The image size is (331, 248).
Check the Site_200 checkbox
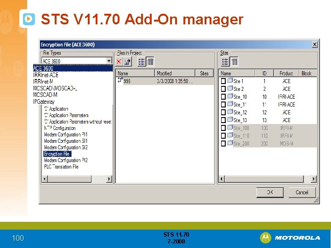[223, 144]
